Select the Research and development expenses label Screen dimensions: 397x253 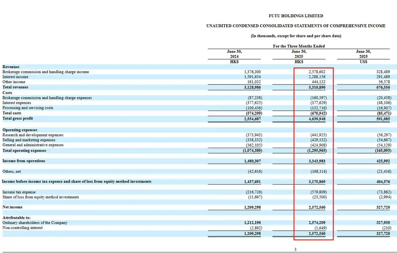[33, 135]
